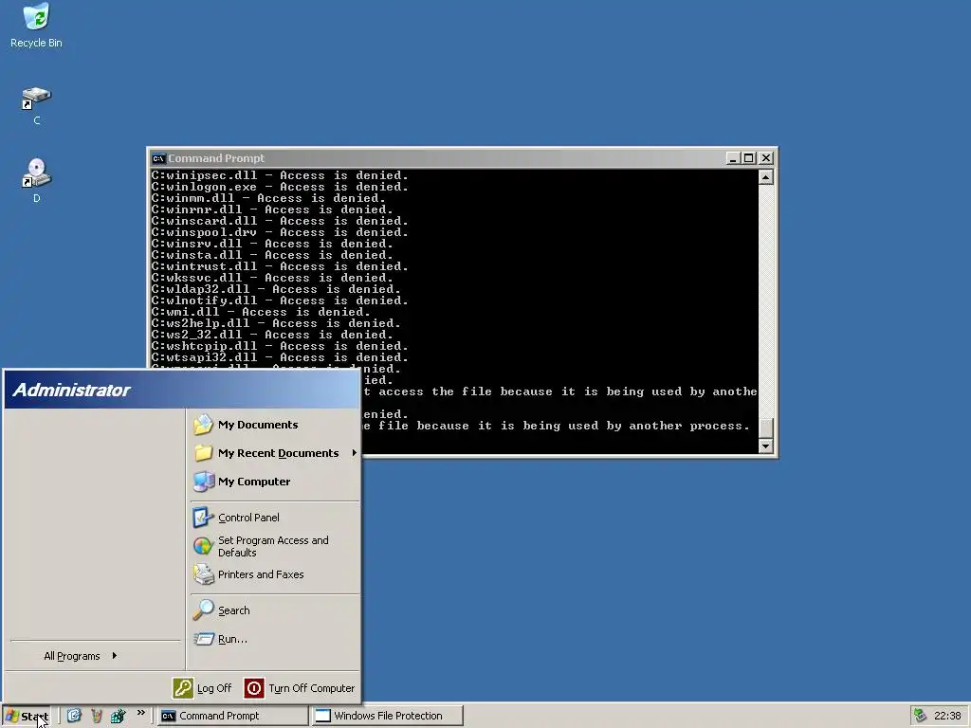The image size is (971, 728).
Task: Click the system tray network icon
Action: [920, 716]
